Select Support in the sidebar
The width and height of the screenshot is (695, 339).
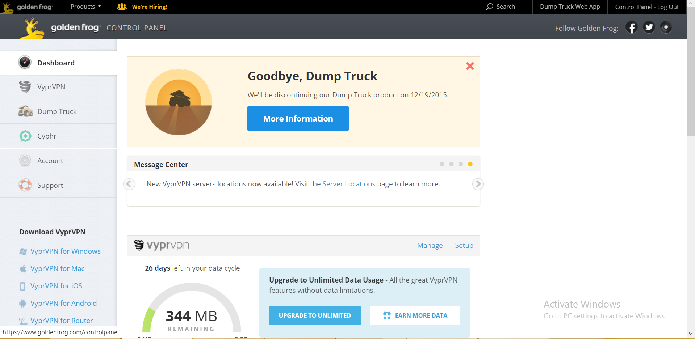pyautogui.click(x=59, y=185)
